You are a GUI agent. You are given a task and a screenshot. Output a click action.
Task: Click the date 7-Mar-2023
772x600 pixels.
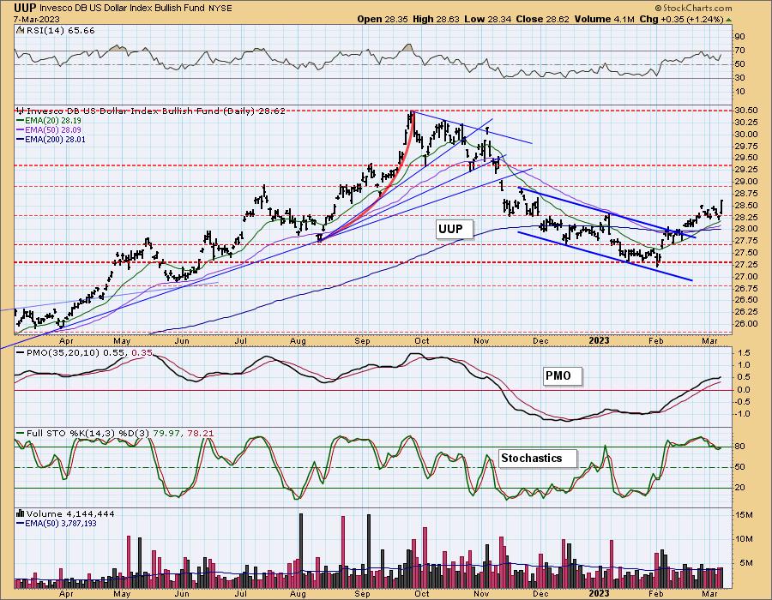click(36, 19)
